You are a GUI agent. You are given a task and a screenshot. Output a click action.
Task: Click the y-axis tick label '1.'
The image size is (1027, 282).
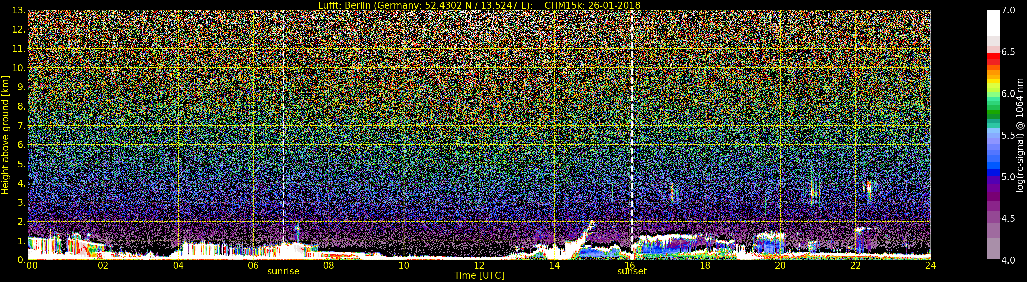pos(21,241)
